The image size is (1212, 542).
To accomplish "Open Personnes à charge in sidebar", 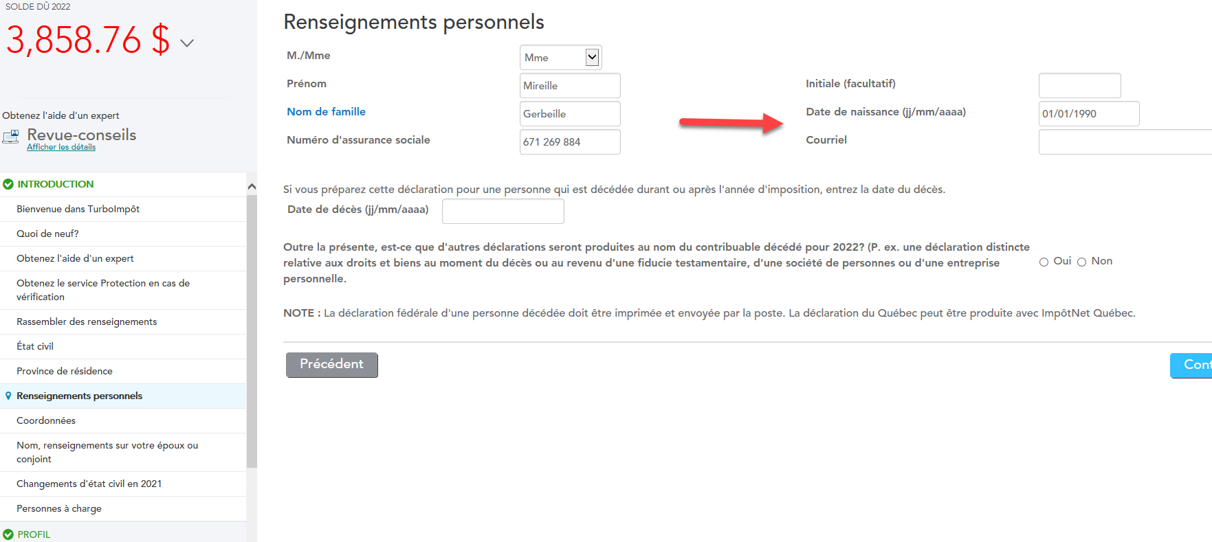I will (x=59, y=508).
